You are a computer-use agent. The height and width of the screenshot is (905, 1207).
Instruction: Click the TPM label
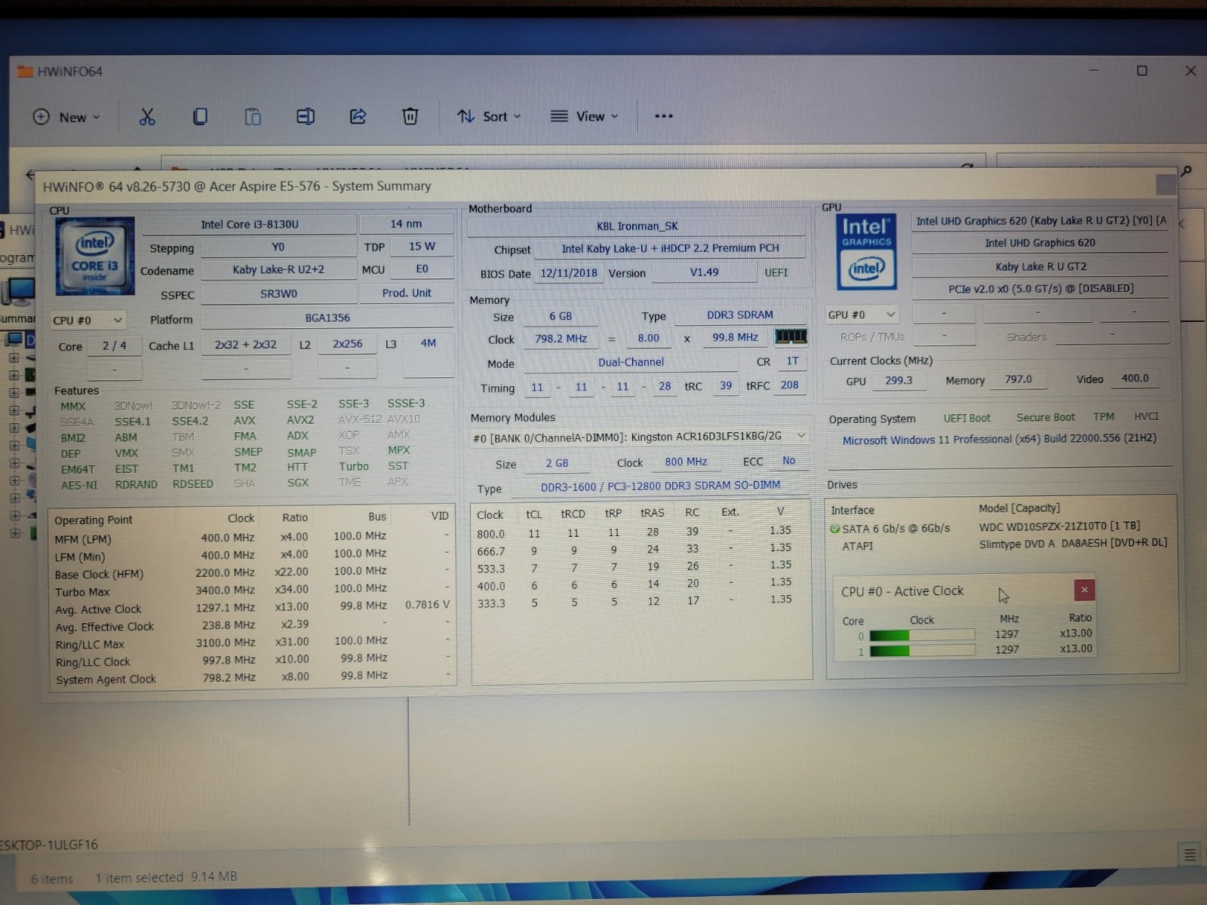coord(1103,416)
